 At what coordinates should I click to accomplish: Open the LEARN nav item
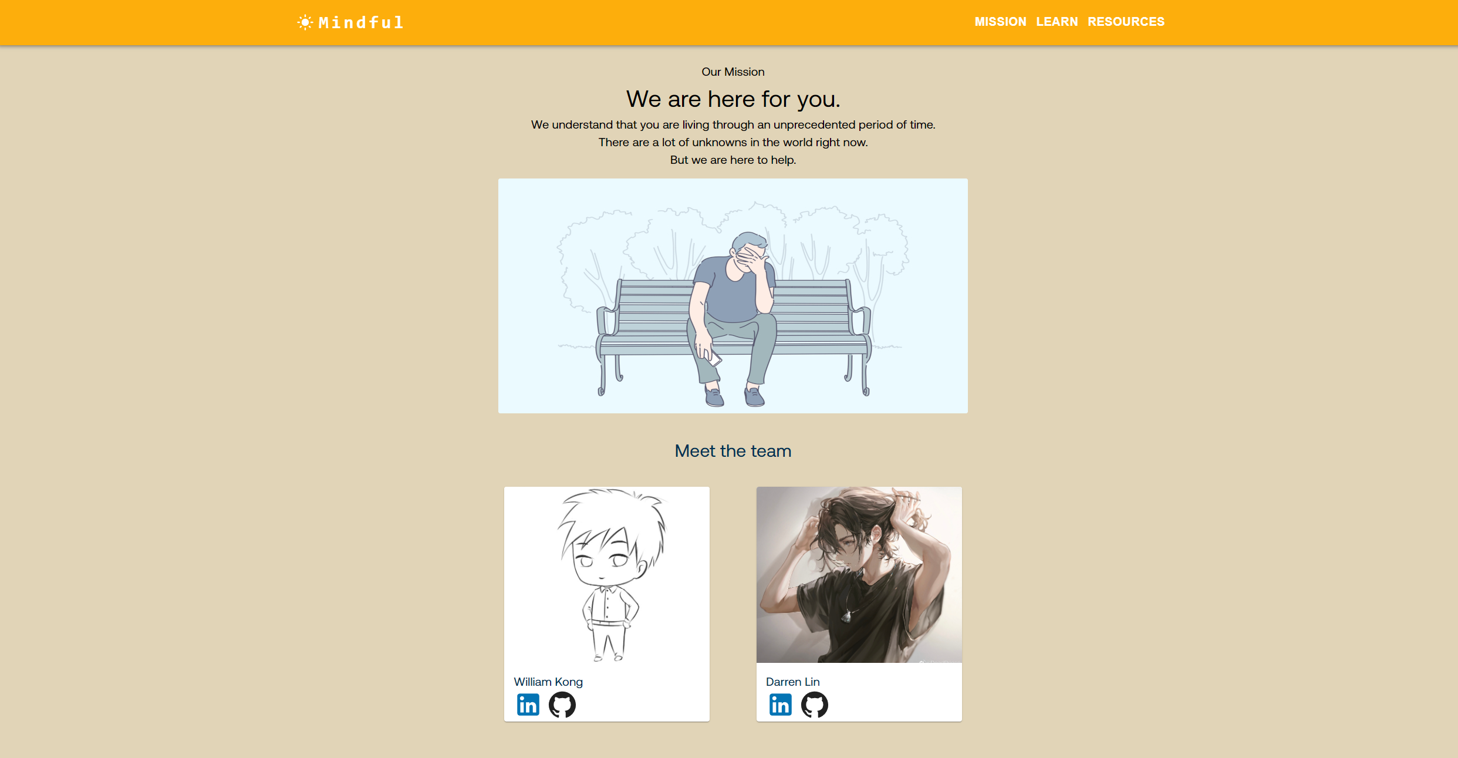click(1057, 22)
